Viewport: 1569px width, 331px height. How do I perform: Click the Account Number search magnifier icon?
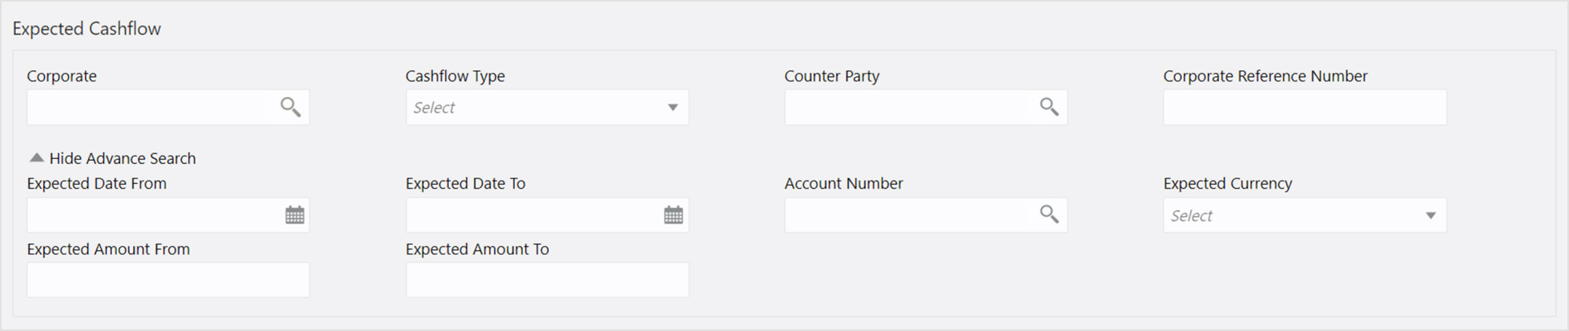click(x=1048, y=214)
